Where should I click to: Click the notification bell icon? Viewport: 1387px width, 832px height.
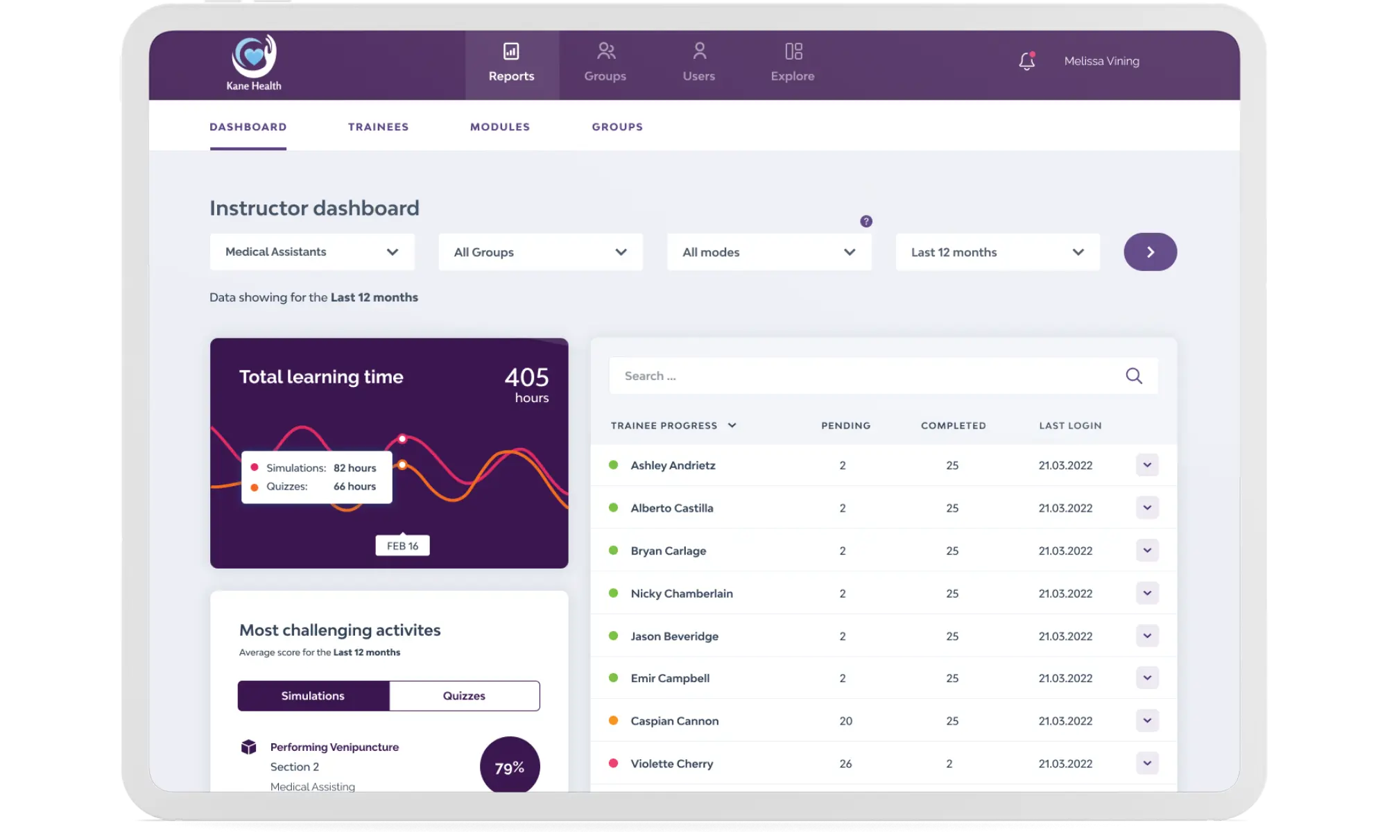(x=1027, y=61)
